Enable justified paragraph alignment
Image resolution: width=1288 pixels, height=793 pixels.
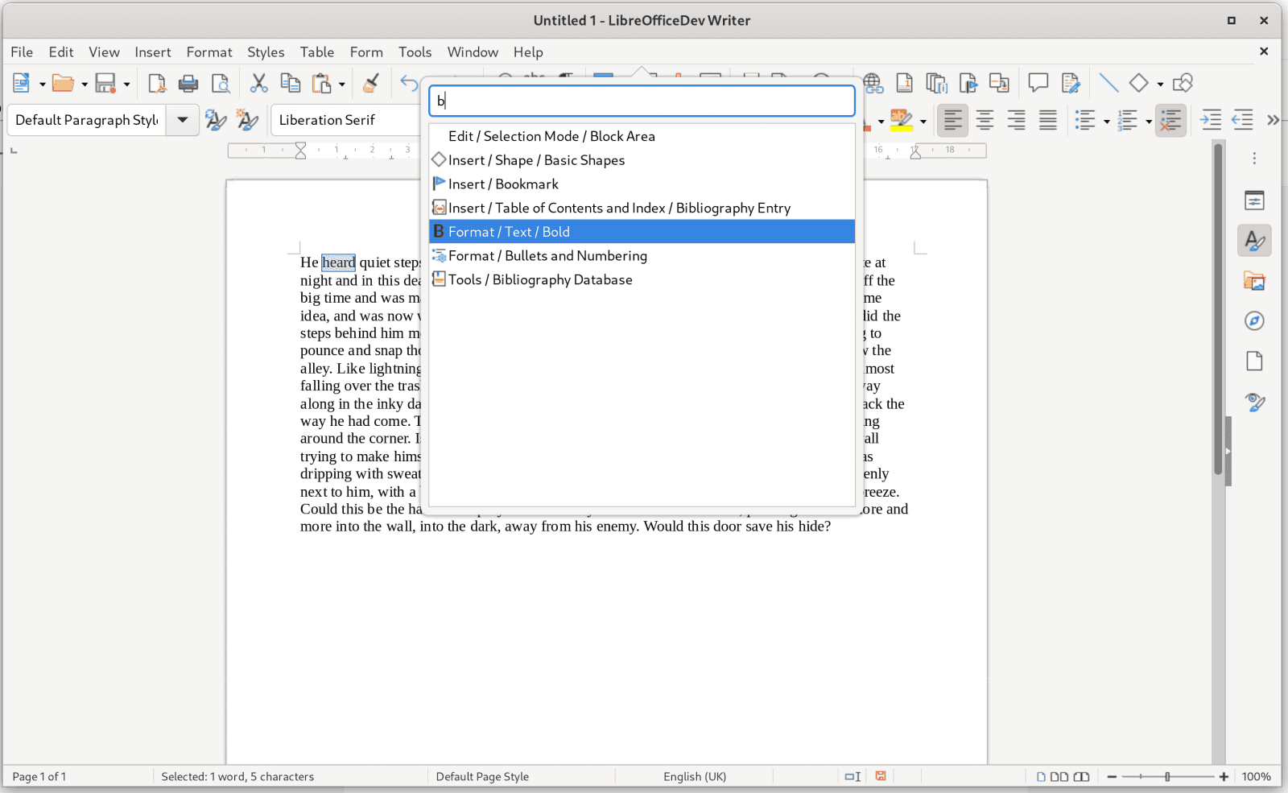[x=1046, y=120]
